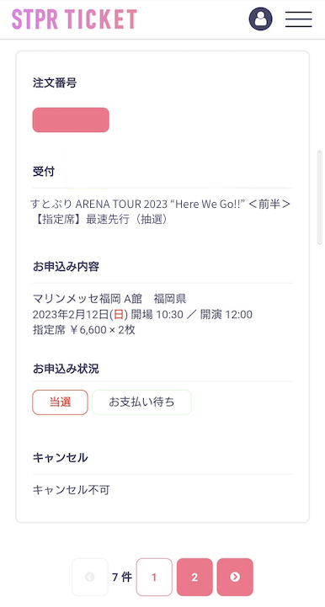Click the 注文番号 heading
This screenshot has height=607, width=325.
55,83
